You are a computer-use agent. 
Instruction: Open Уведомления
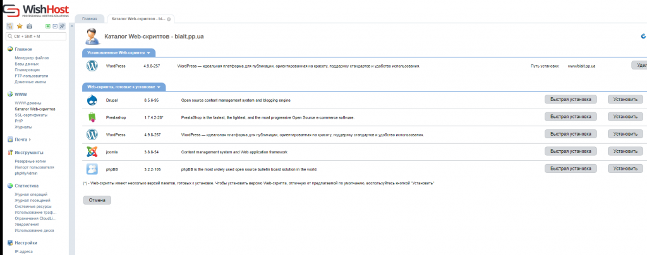[x=27, y=225]
